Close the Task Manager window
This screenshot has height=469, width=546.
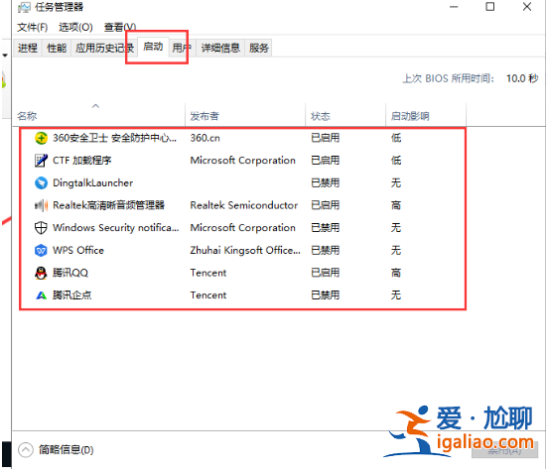click(527, 7)
